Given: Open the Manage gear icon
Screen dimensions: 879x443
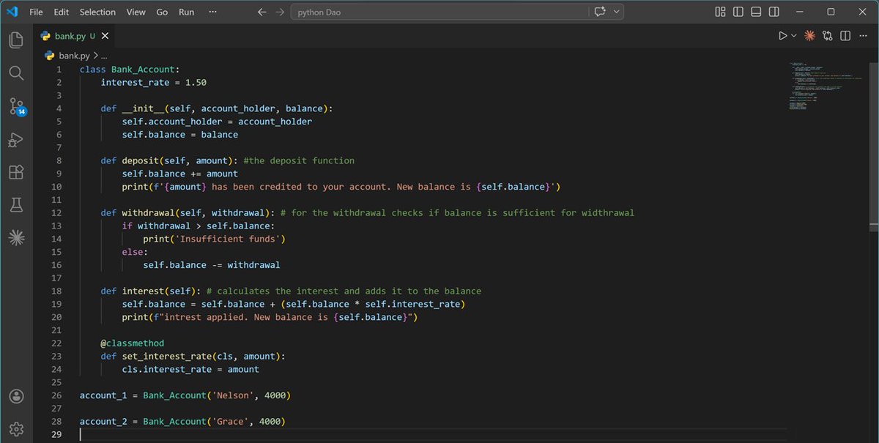Looking at the screenshot, I should (x=16, y=428).
